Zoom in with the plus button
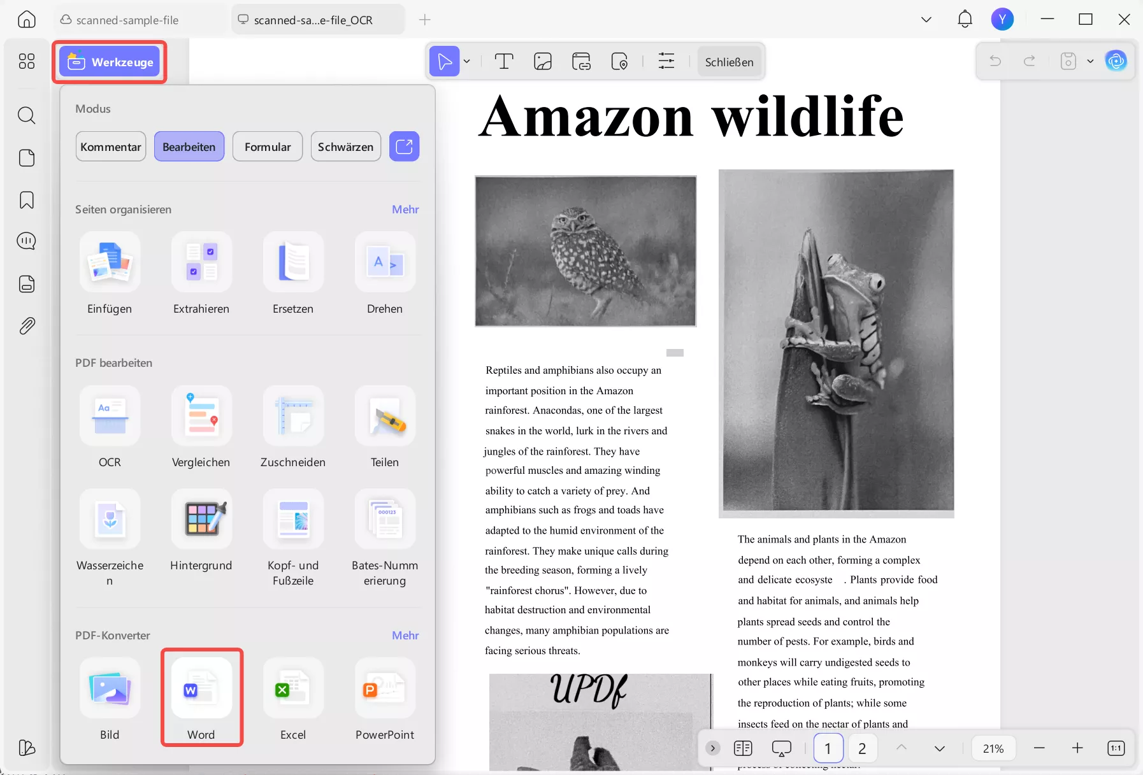This screenshot has width=1143, height=775. 1077,748
